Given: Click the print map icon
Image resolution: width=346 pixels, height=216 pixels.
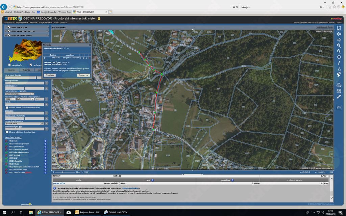Looking at the screenshot, I should click(x=339, y=85).
